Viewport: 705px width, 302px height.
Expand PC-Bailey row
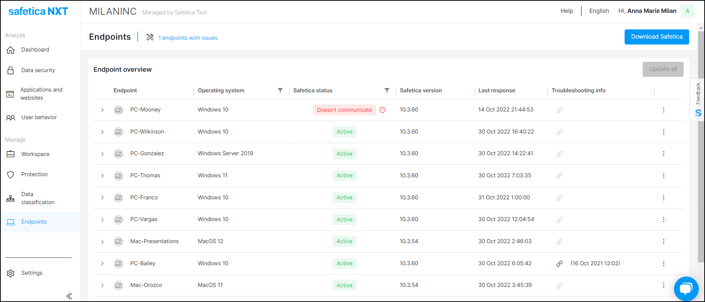click(x=103, y=263)
